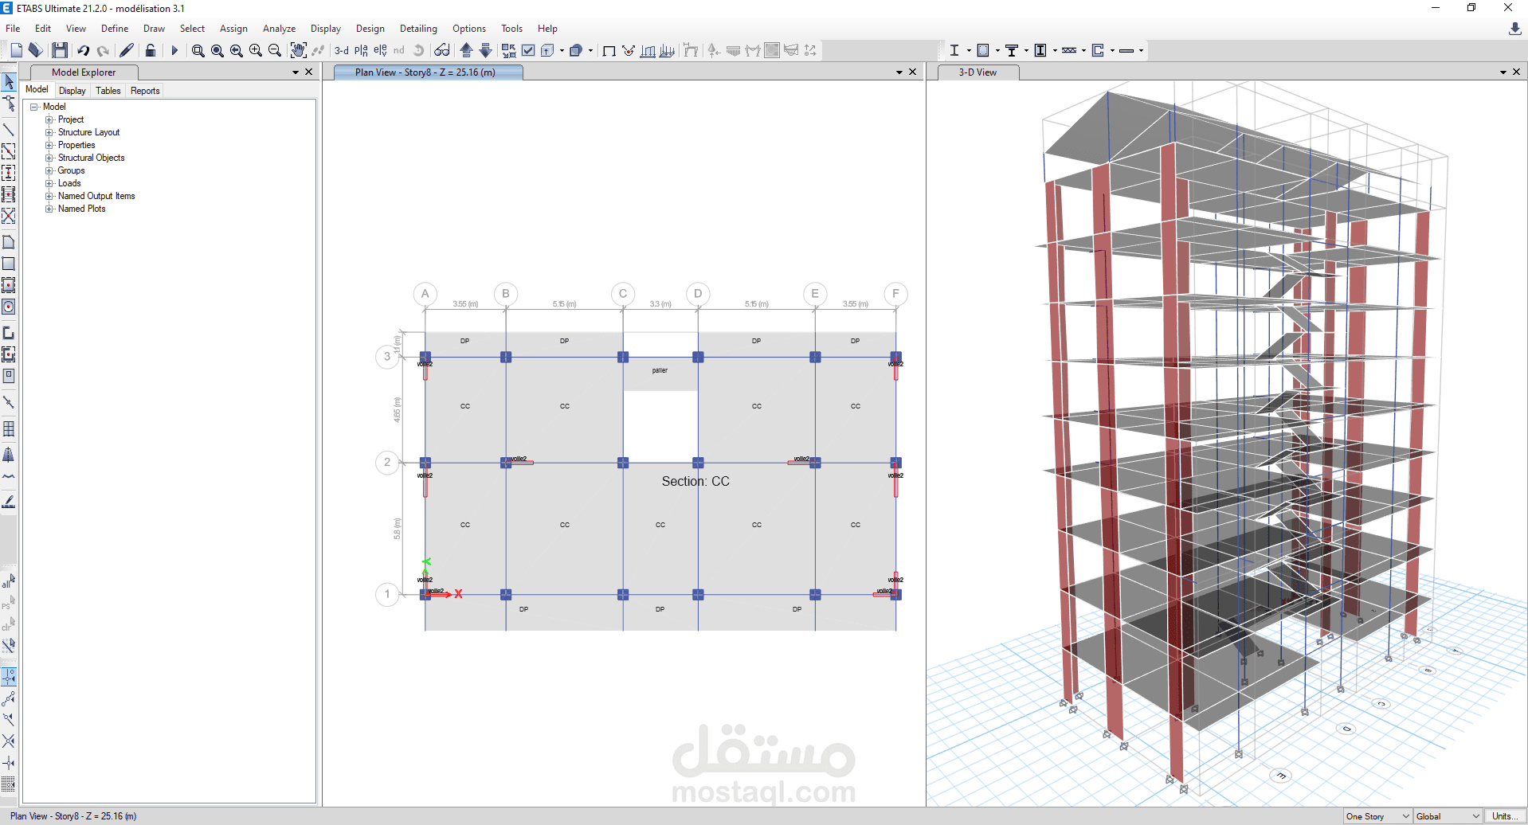Image resolution: width=1528 pixels, height=825 pixels.
Task: Click grid bubble A in plan view
Action: coord(425,294)
